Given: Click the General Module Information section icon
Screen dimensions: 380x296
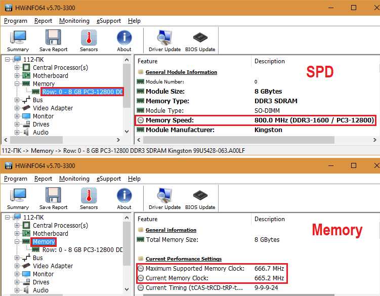Looking at the screenshot, I should [x=140, y=72].
